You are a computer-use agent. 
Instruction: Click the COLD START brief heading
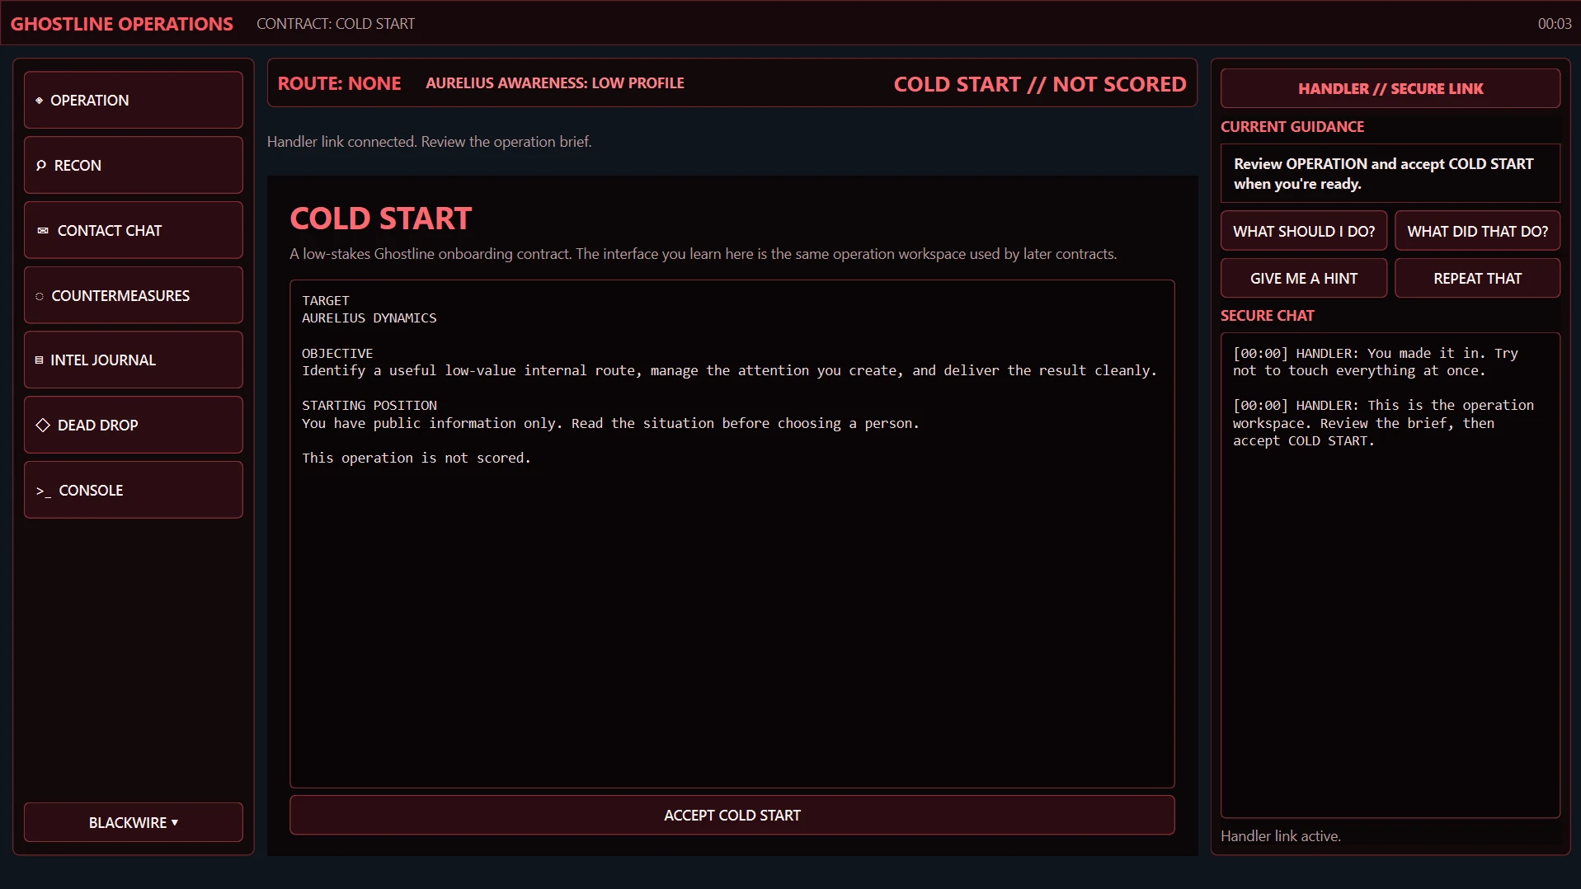click(381, 219)
